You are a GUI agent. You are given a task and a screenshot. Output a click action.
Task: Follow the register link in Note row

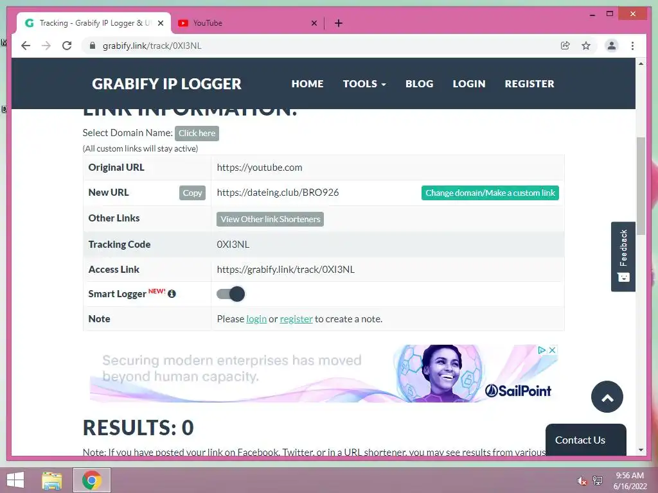(296, 319)
